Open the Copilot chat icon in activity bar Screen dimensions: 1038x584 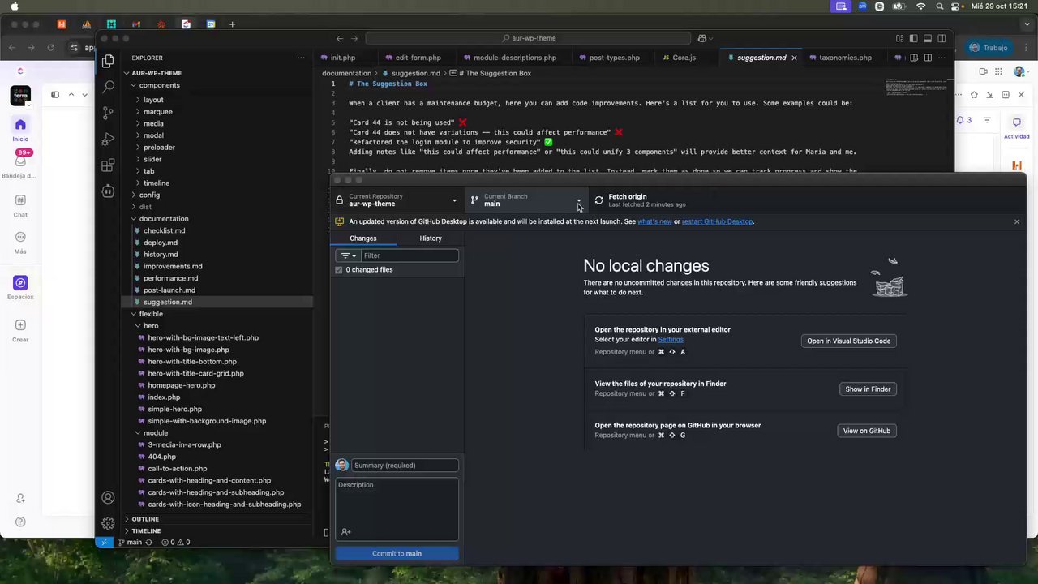click(108, 191)
